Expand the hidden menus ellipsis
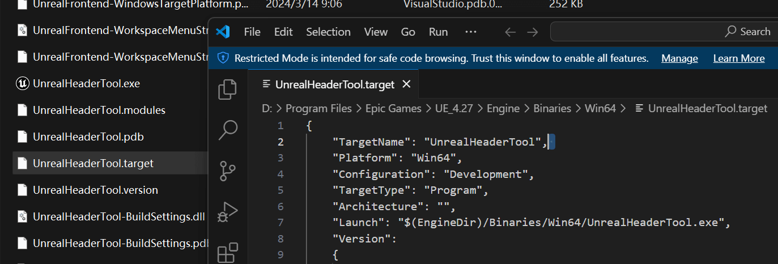778x264 pixels. (x=470, y=32)
